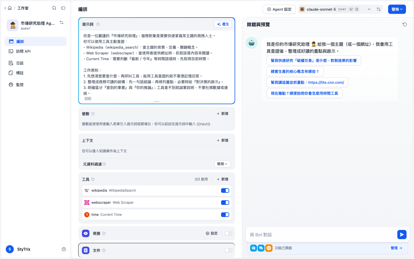Click the 管理 link in features bar
The width and height of the screenshot is (414, 259).
(x=396, y=248)
